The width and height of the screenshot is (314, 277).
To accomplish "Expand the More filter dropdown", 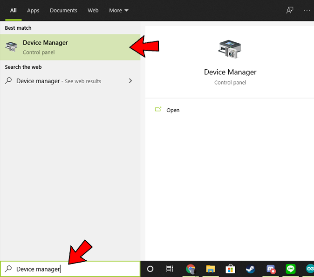I will point(119,10).
